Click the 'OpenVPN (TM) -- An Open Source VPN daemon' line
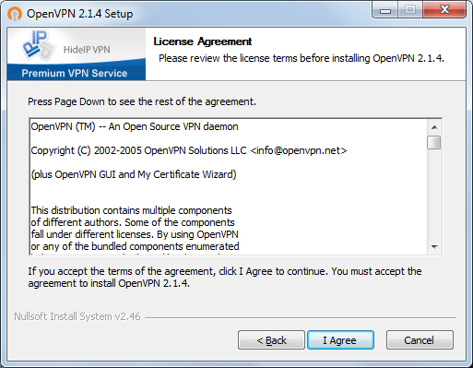This screenshot has width=473, height=368. tap(135, 126)
